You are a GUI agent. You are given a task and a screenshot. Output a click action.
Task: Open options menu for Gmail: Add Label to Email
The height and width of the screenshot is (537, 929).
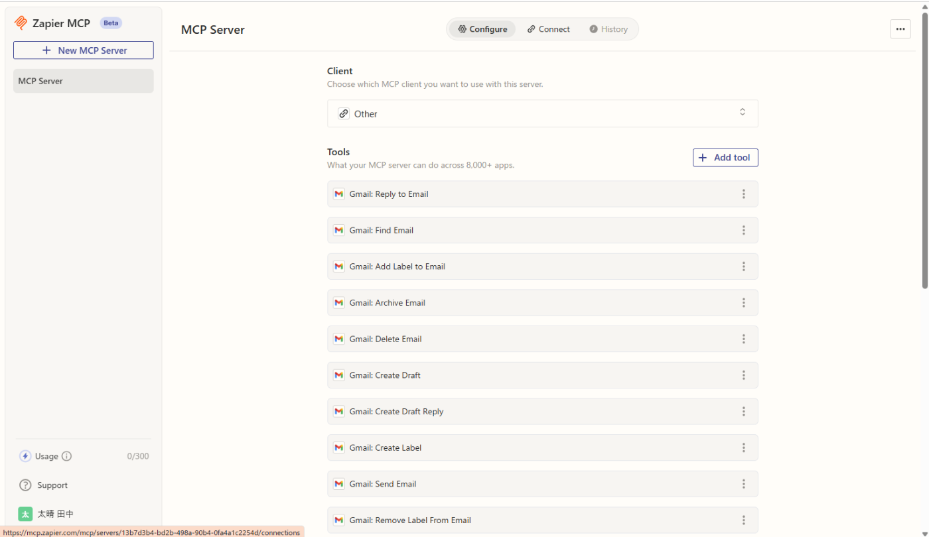tap(744, 267)
